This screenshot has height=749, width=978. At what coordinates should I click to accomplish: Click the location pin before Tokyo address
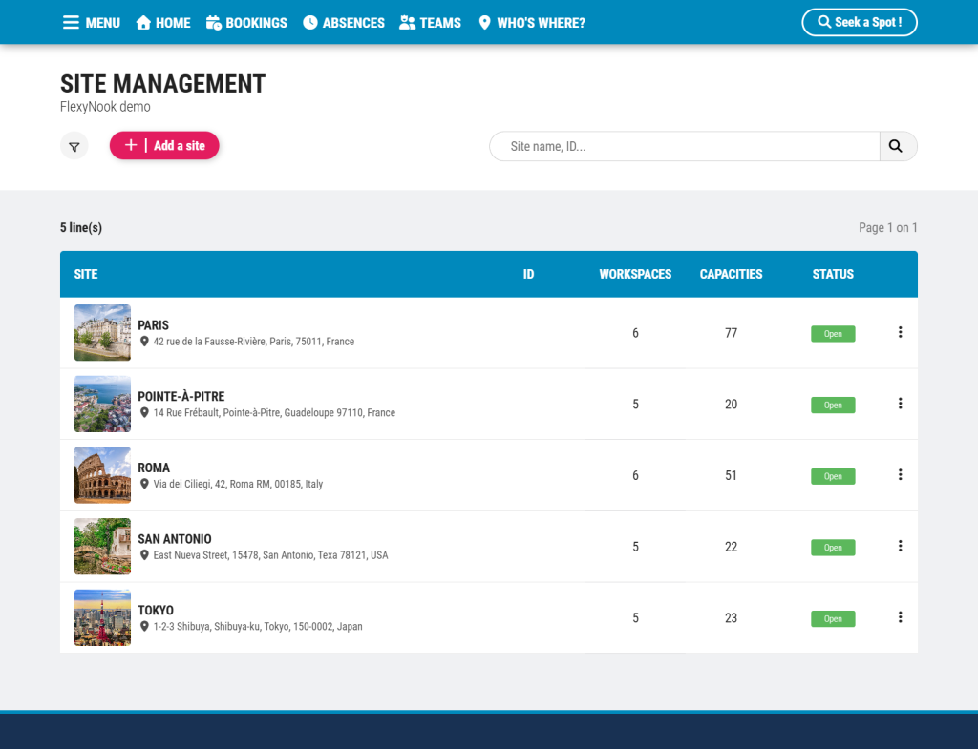[144, 626]
